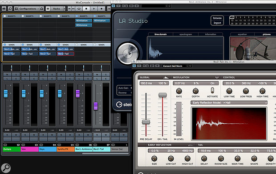Go to previous marker in MixConsole transport

click(69, 8)
